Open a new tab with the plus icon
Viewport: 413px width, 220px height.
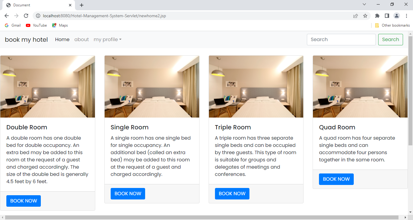[82, 5]
